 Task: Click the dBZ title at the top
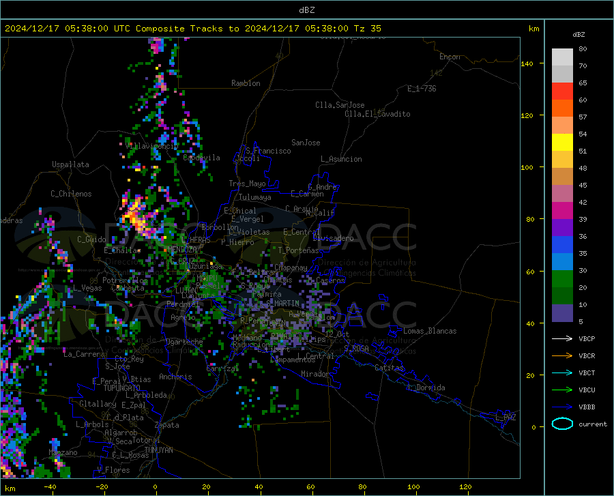tap(306, 10)
